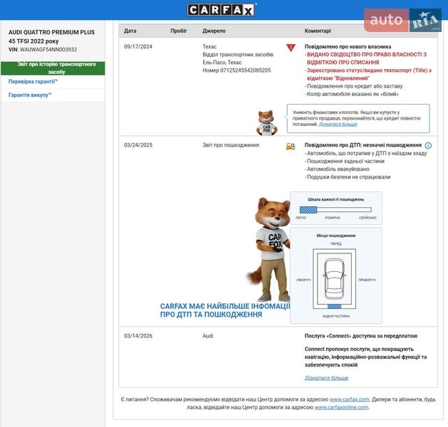448x427 pixels.
Task: Click Повідомлено про нового власника heading
Action: (348, 46)
